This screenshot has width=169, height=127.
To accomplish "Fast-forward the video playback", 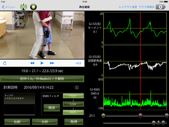I will tap(52, 63).
